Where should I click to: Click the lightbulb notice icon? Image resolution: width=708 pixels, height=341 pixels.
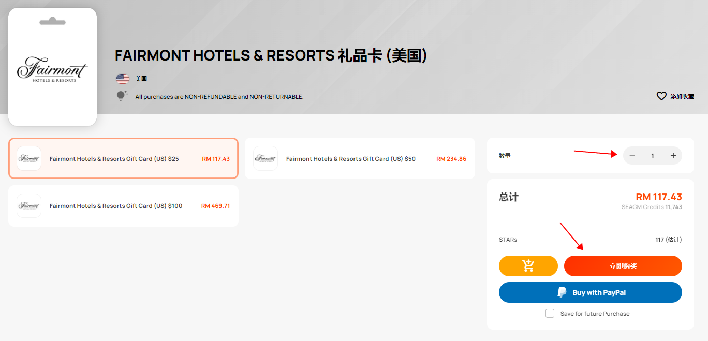coord(122,96)
